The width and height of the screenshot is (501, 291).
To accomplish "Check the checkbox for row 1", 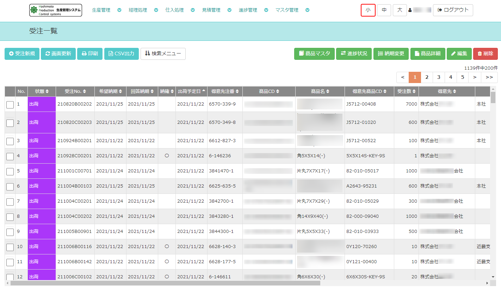I will coord(10,105).
